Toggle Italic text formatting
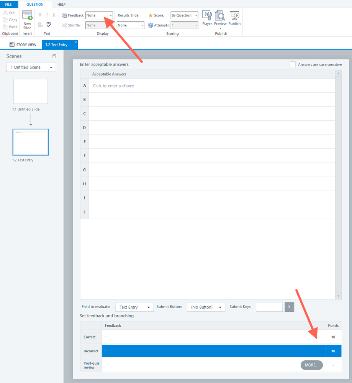Screen dimensions: 352x383 pos(47,15)
